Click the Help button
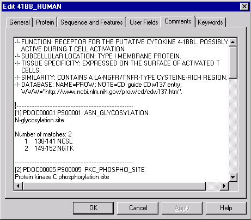 [x=226, y=208]
